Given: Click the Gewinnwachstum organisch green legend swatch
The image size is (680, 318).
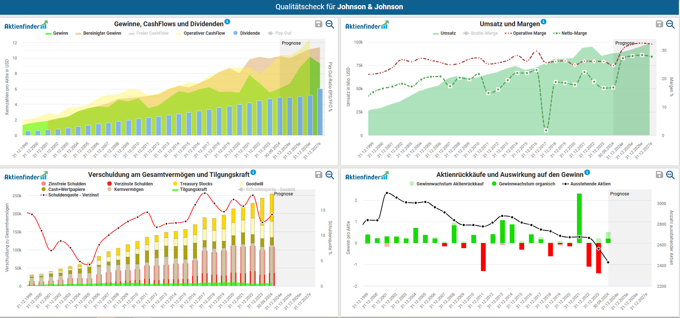Looking at the screenshot, I should point(494,184).
